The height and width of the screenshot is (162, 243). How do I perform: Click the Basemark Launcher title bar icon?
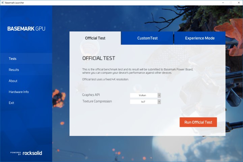(x=2, y=2)
